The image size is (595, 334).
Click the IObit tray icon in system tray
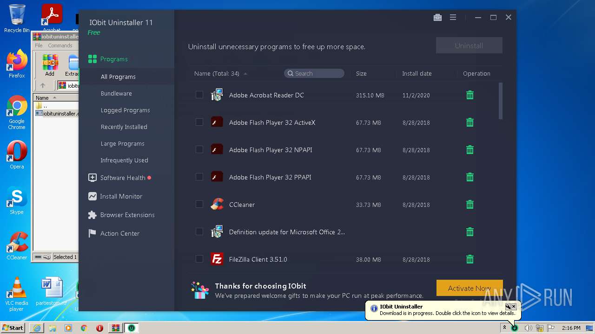[x=515, y=328]
